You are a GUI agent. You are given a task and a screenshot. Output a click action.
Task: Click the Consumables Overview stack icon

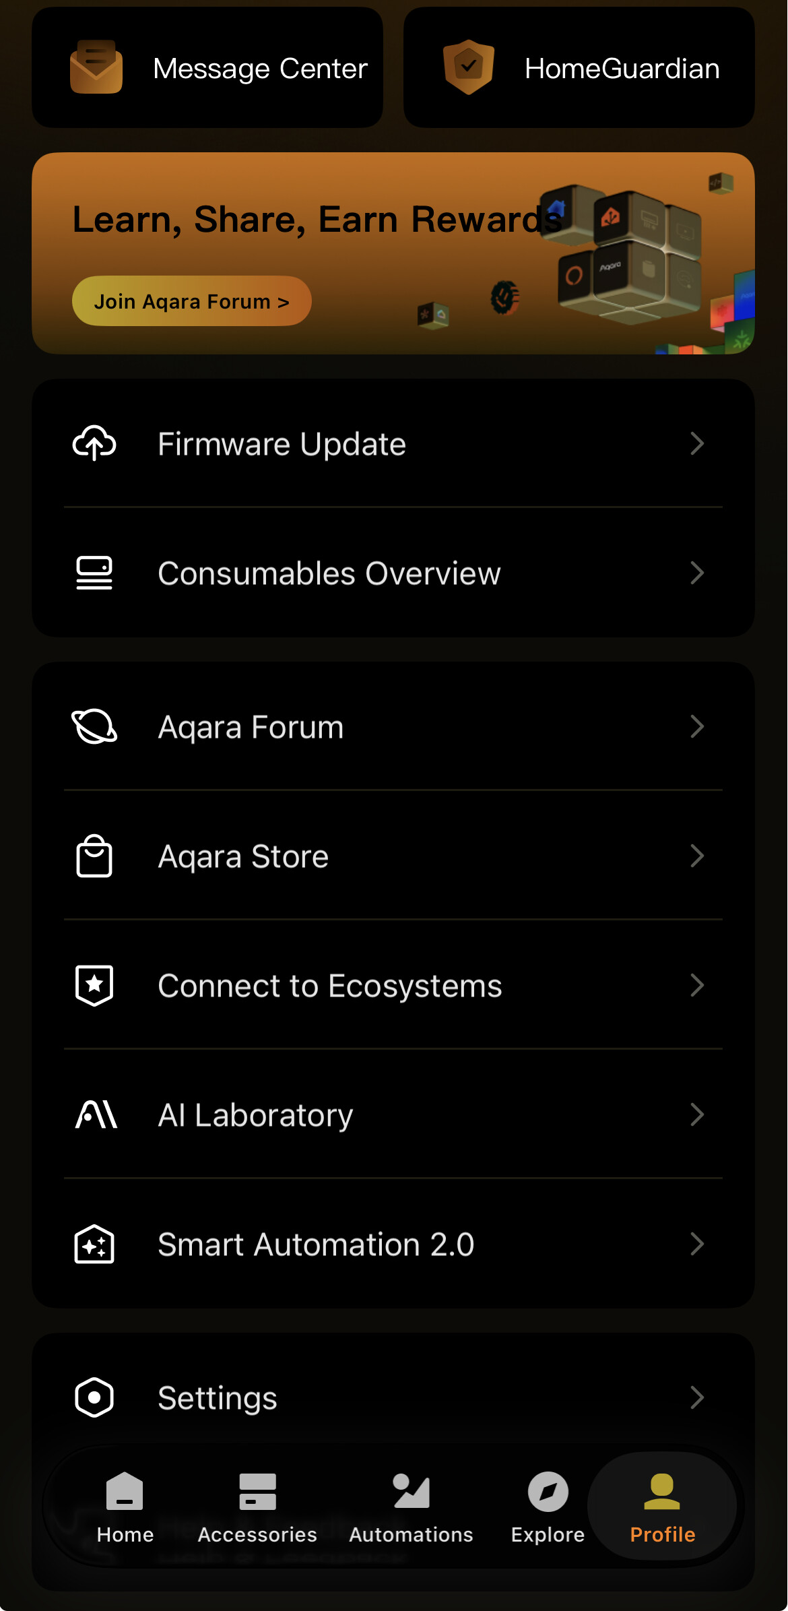(94, 573)
